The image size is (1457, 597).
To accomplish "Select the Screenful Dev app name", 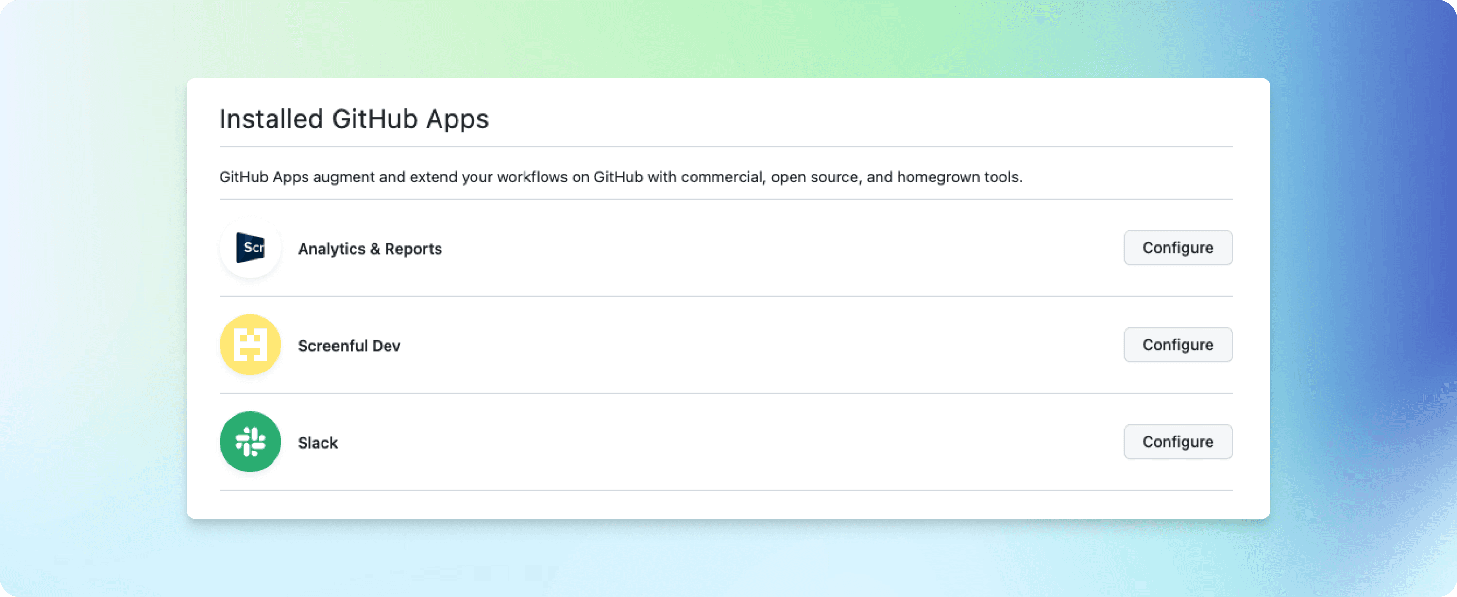I will (x=349, y=346).
